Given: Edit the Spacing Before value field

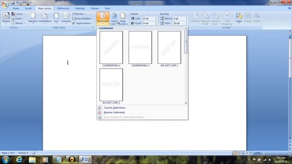Looking at the screenshot, I should click(x=179, y=19).
